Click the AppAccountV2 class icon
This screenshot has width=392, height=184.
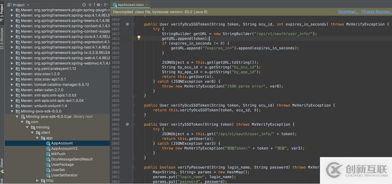[x=48, y=149]
